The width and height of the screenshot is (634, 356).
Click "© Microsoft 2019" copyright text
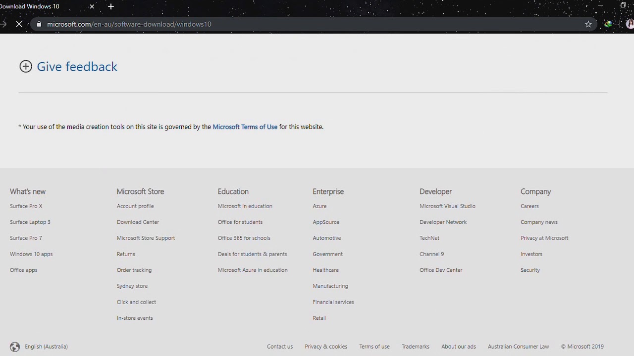(582, 347)
